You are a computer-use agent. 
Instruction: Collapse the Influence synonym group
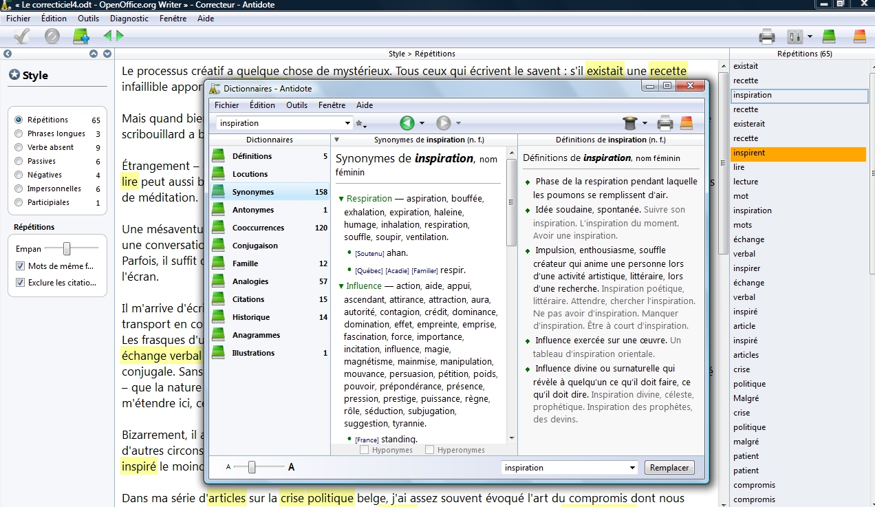341,286
